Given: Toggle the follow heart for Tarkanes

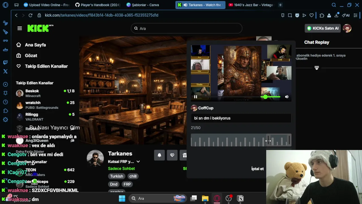Looking at the screenshot, I should point(172,155).
